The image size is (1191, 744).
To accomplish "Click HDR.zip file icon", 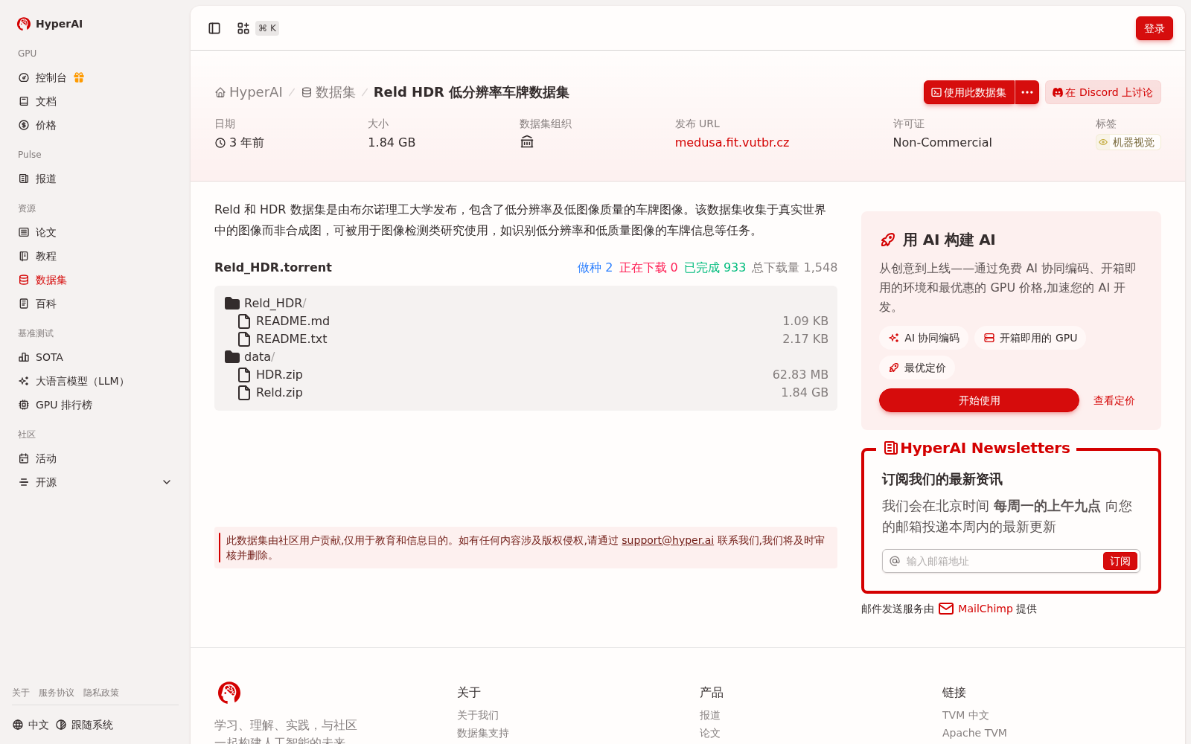I will click(x=244, y=374).
